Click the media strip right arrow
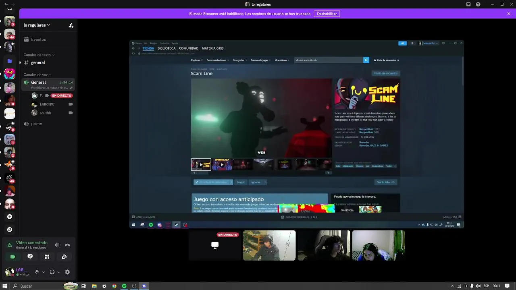Image resolution: width=516 pixels, height=290 pixels. point(328,173)
